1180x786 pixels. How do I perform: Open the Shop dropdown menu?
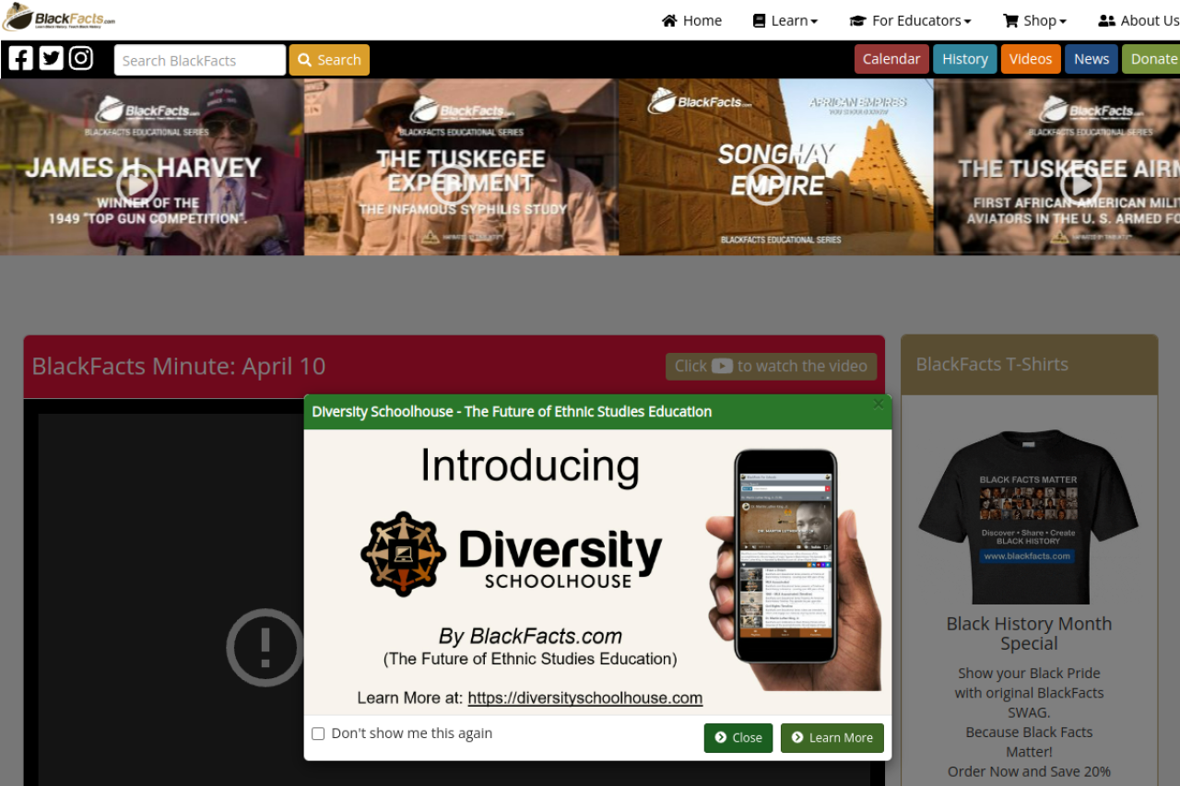point(1034,20)
